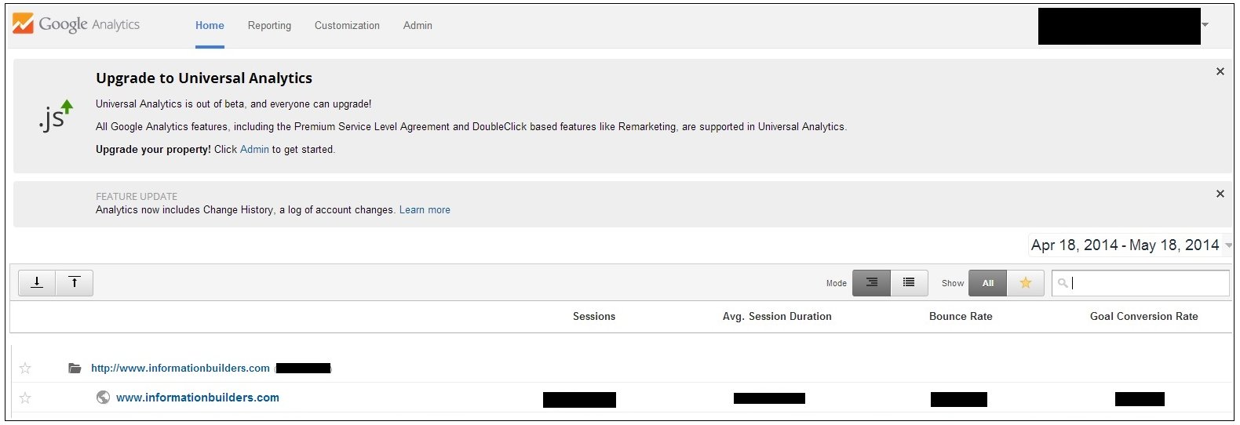Viewport: 1240px width, 425px height.
Task: Star the www.informationbuilders.com view
Action: pyautogui.click(x=25, y=398)
